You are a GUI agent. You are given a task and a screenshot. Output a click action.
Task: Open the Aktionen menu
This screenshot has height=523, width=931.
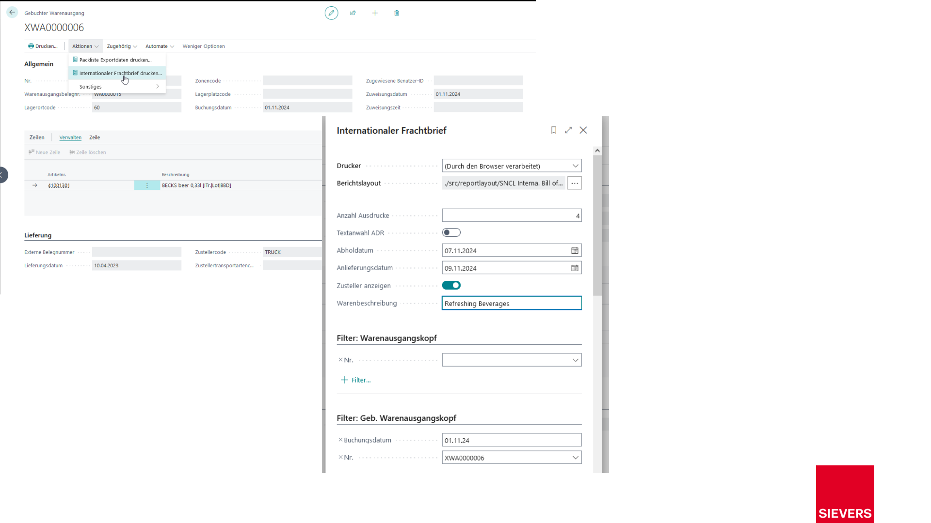tap(85, 46)
